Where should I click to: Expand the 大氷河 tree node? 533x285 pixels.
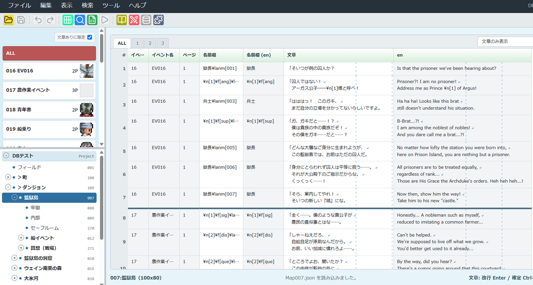[14, 278]
